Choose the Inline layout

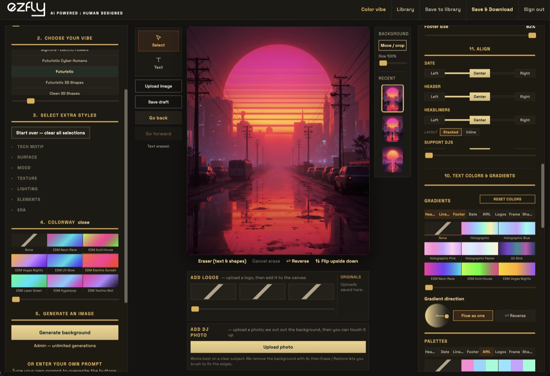(x=471, y=132)
